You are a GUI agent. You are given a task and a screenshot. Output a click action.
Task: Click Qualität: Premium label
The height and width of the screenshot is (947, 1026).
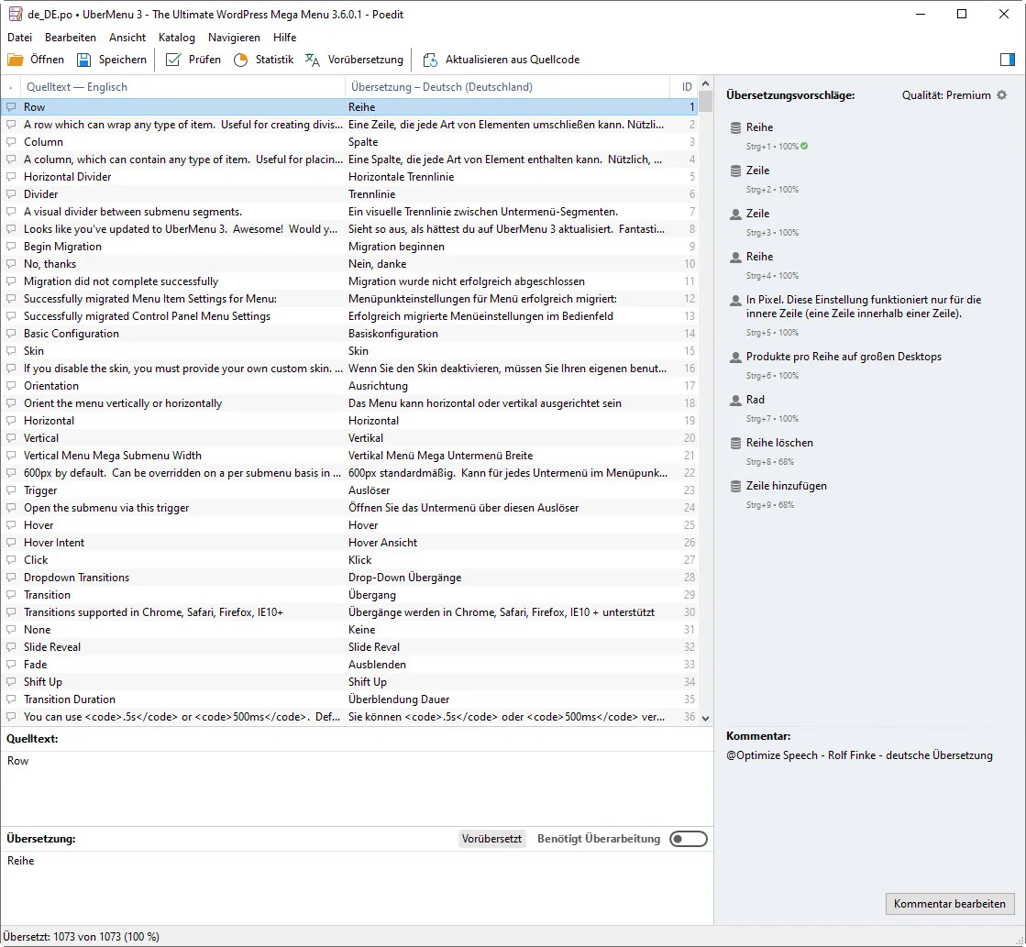point(946,95)
